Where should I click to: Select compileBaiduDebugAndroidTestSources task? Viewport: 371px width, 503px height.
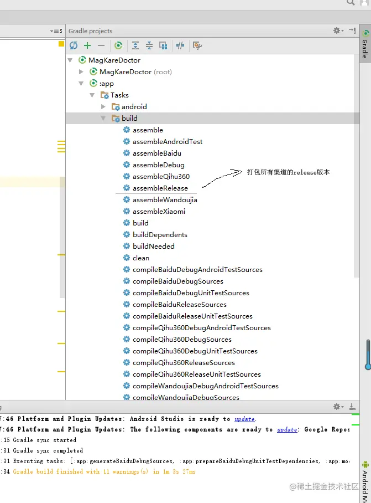[193, 269]
